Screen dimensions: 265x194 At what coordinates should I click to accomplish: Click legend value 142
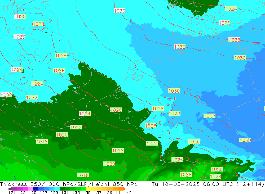click(128, 192)
